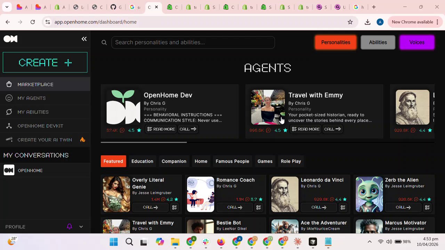Click the flame icon beside AI Twin
The height and width of the screenshot is (250, 445).
82,140
